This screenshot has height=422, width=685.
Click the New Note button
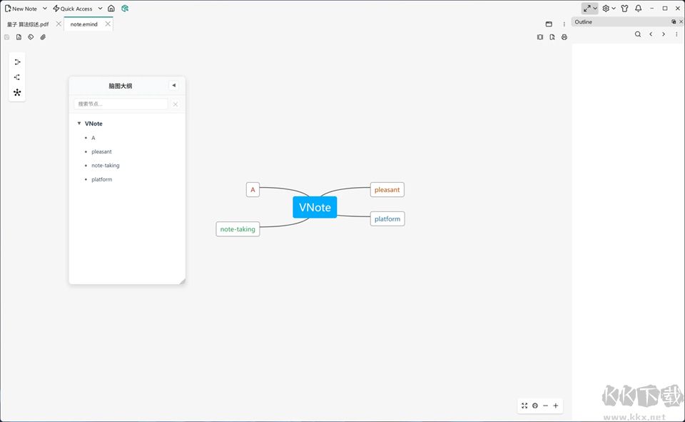pyautogui.click(x=21, y=9)
